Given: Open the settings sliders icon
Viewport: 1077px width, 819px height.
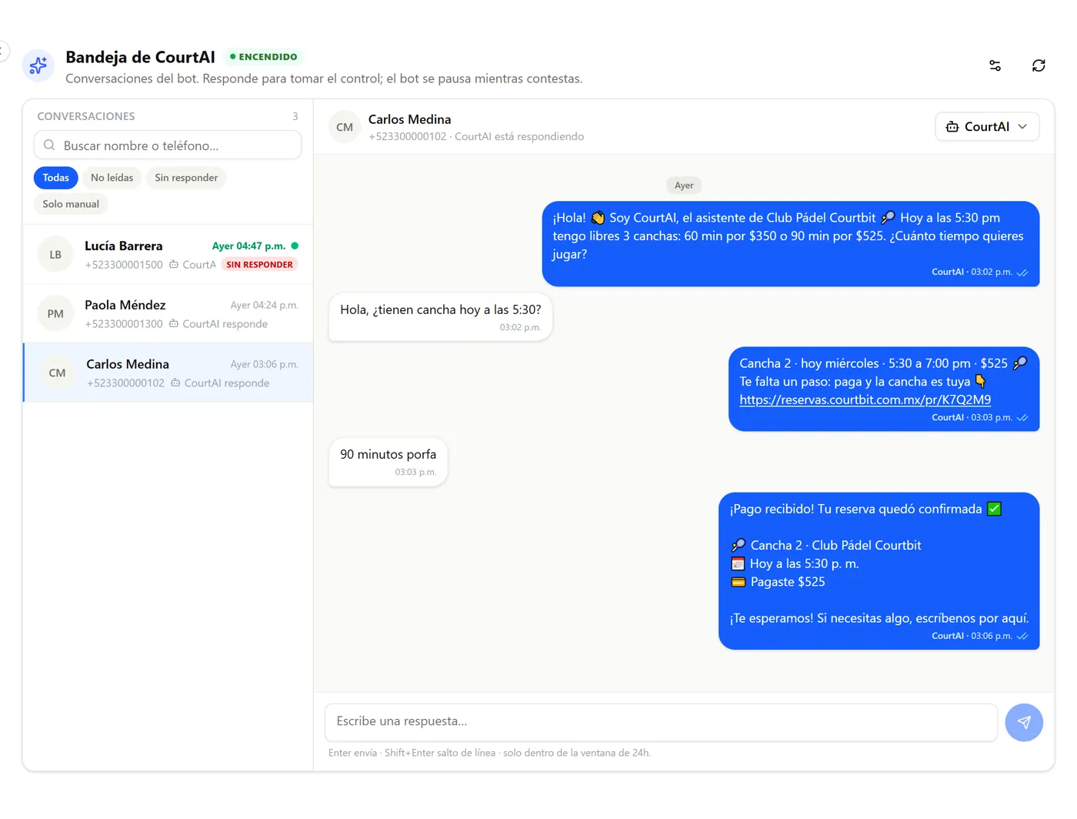Looking at the screenshot, I should 995,66.
